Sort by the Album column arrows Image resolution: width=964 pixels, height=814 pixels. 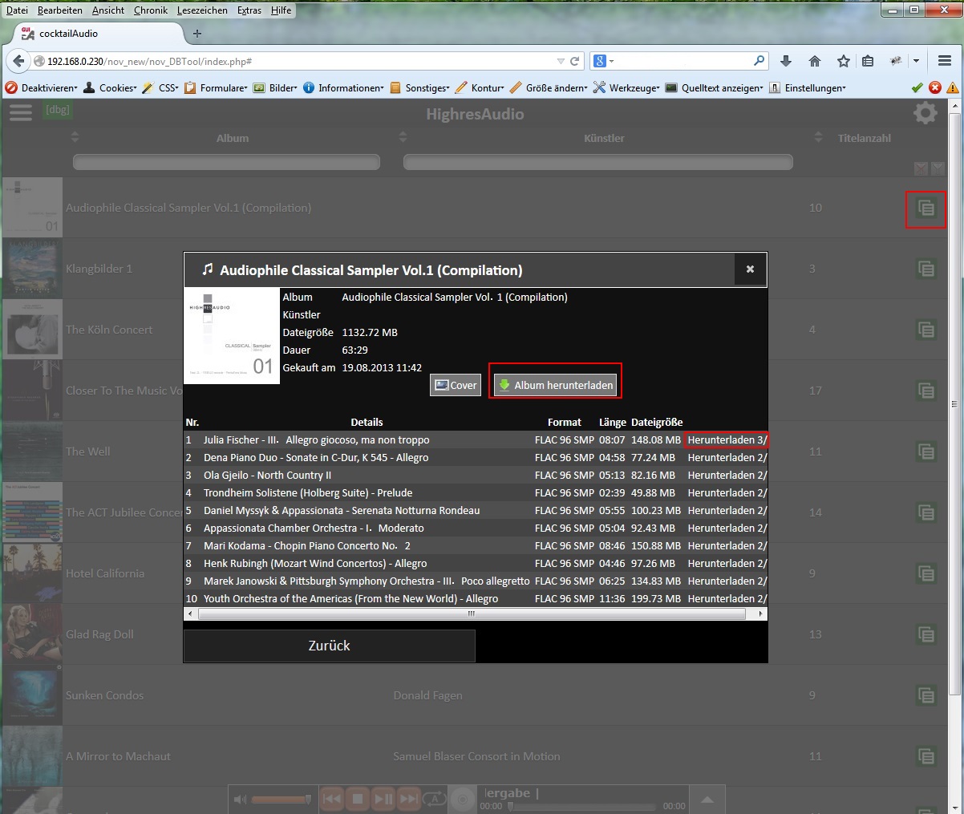75,137
